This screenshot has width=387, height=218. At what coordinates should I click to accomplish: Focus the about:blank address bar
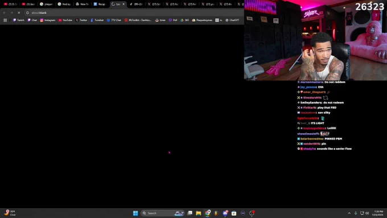pos(133,13)
